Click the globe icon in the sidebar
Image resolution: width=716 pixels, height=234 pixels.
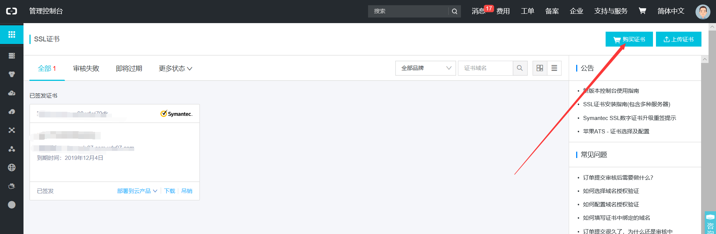pos(12,168)
